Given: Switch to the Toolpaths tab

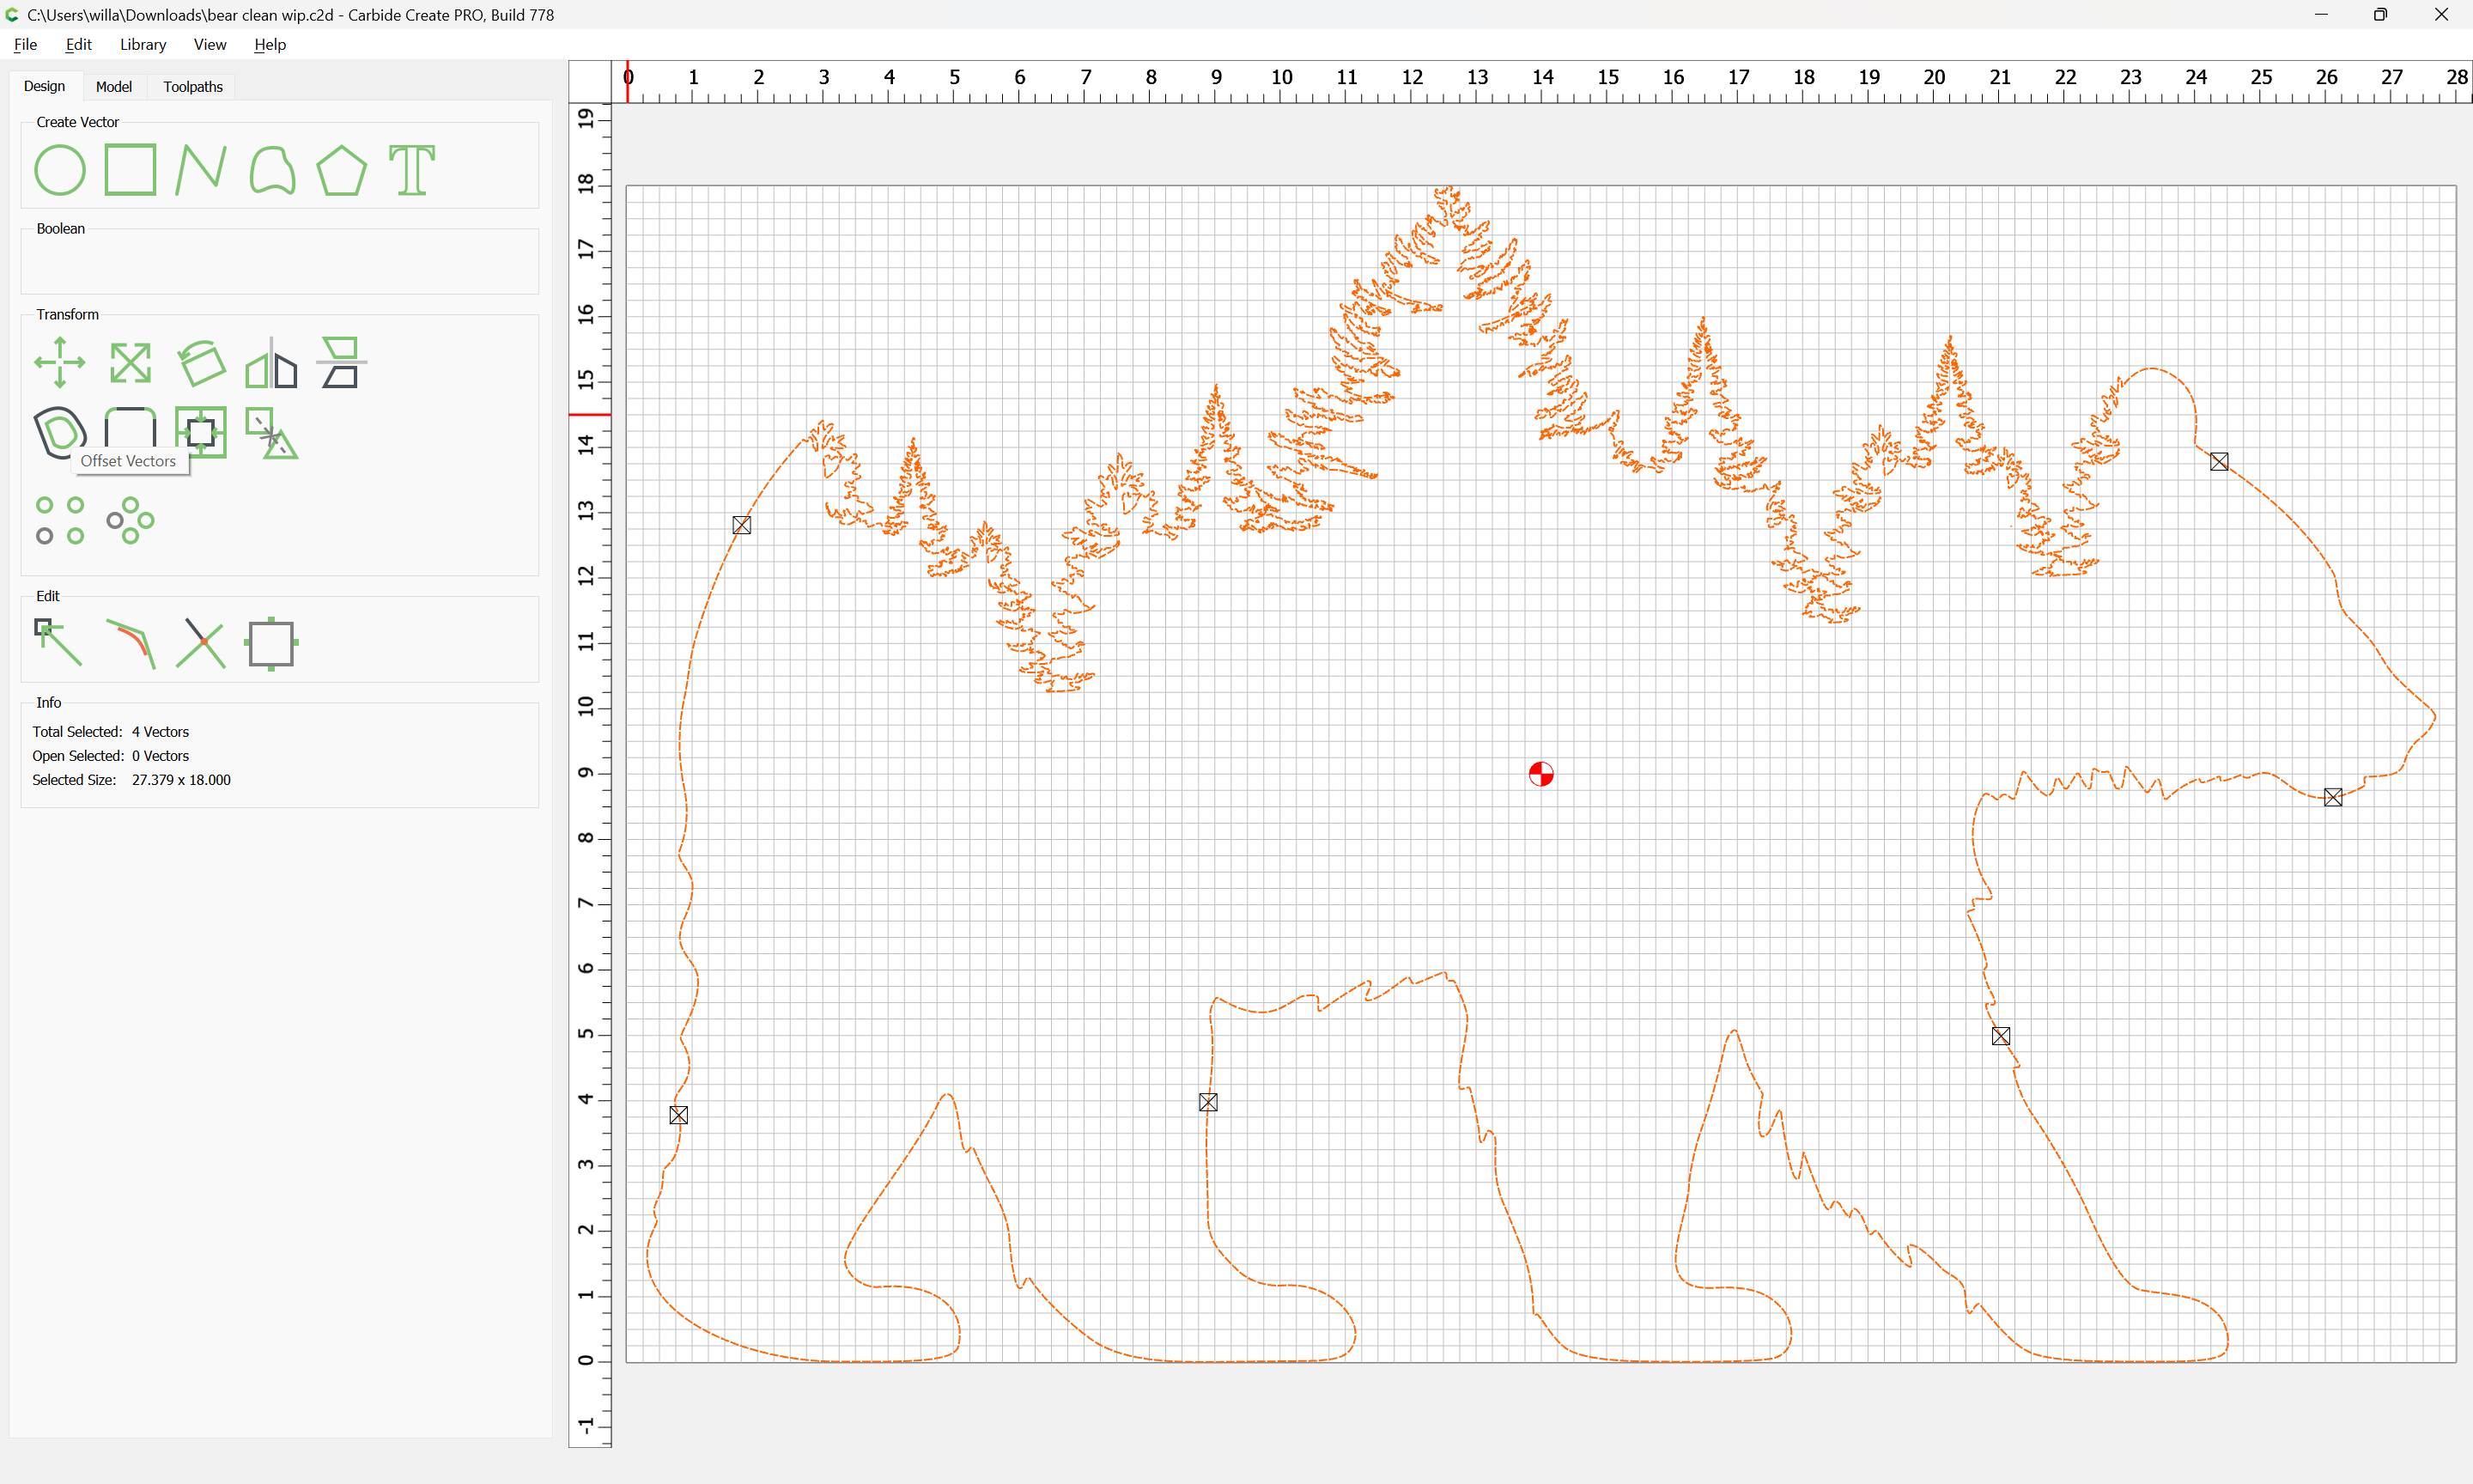Looking at the screenshot, I should (193, 87).
